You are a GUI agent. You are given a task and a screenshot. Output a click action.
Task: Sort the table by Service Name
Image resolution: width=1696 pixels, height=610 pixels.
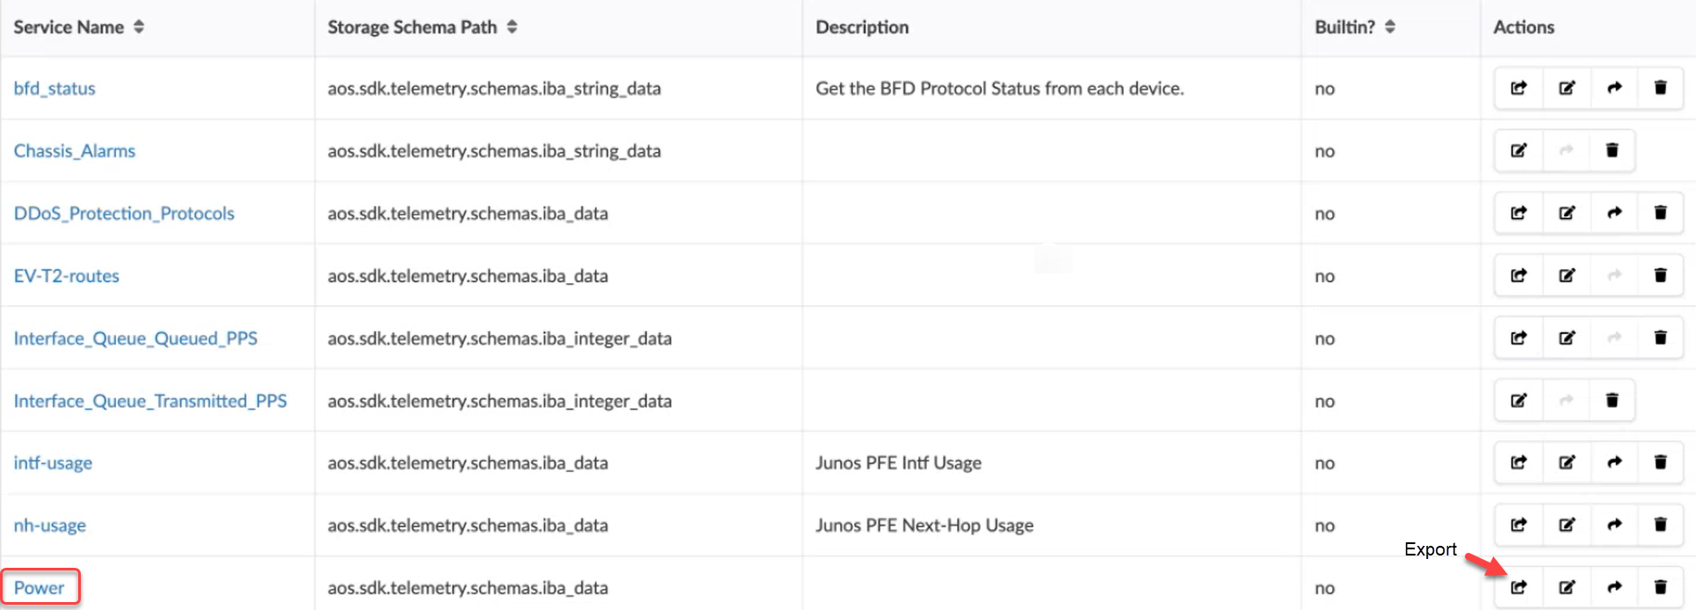pyautogui.click(x=139, y=27)
